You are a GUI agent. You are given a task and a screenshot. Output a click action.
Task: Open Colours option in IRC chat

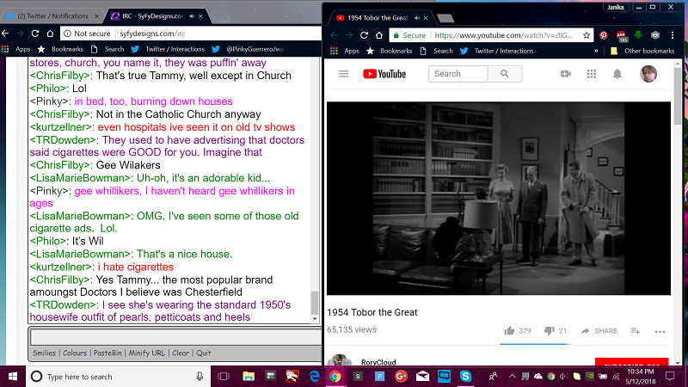pyautogui.click(x=75, y=353)
